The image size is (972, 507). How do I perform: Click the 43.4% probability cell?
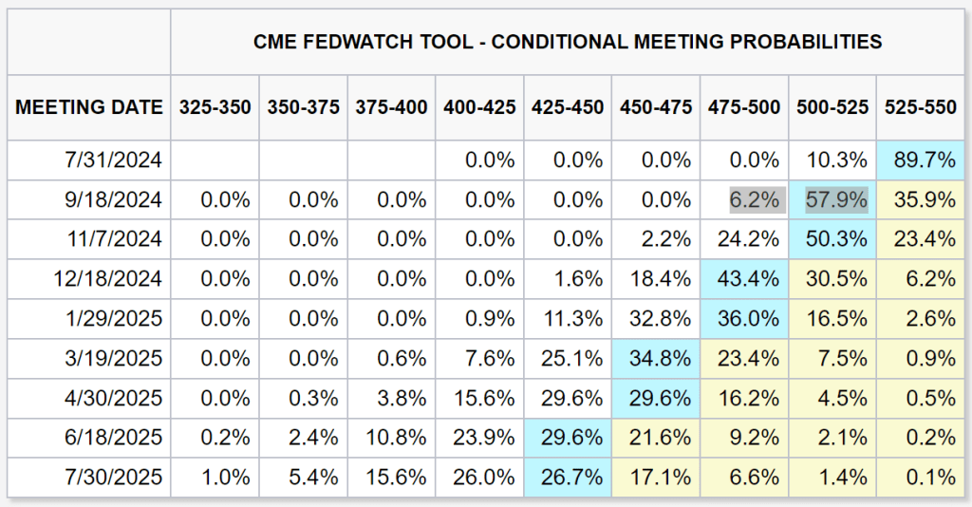(x=743, y=279)
